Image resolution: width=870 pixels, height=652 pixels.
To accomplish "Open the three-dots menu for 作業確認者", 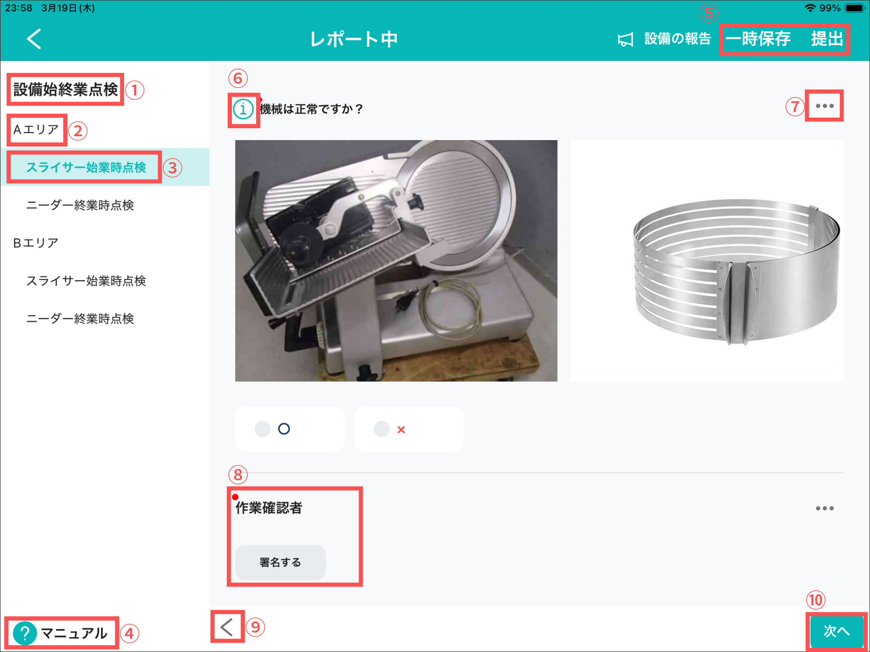I will tap(824, 508).
